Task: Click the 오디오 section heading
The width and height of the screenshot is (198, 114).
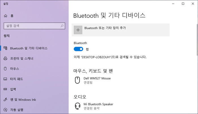Action: click(80, 97)
